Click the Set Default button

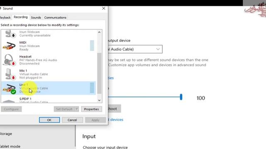[64, 109]
